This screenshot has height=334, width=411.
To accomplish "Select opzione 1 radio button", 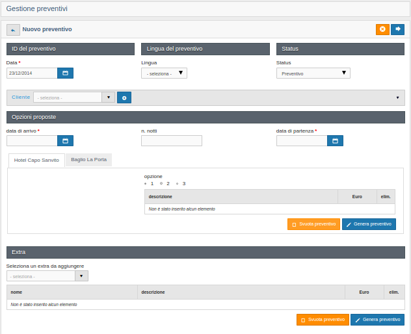I will point(146,184).
